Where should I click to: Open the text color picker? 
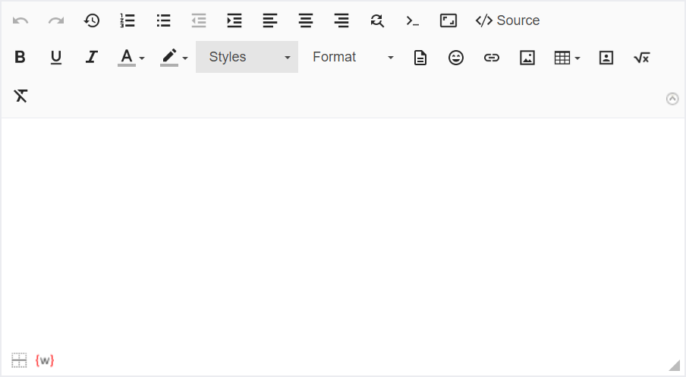coord(131,58)
